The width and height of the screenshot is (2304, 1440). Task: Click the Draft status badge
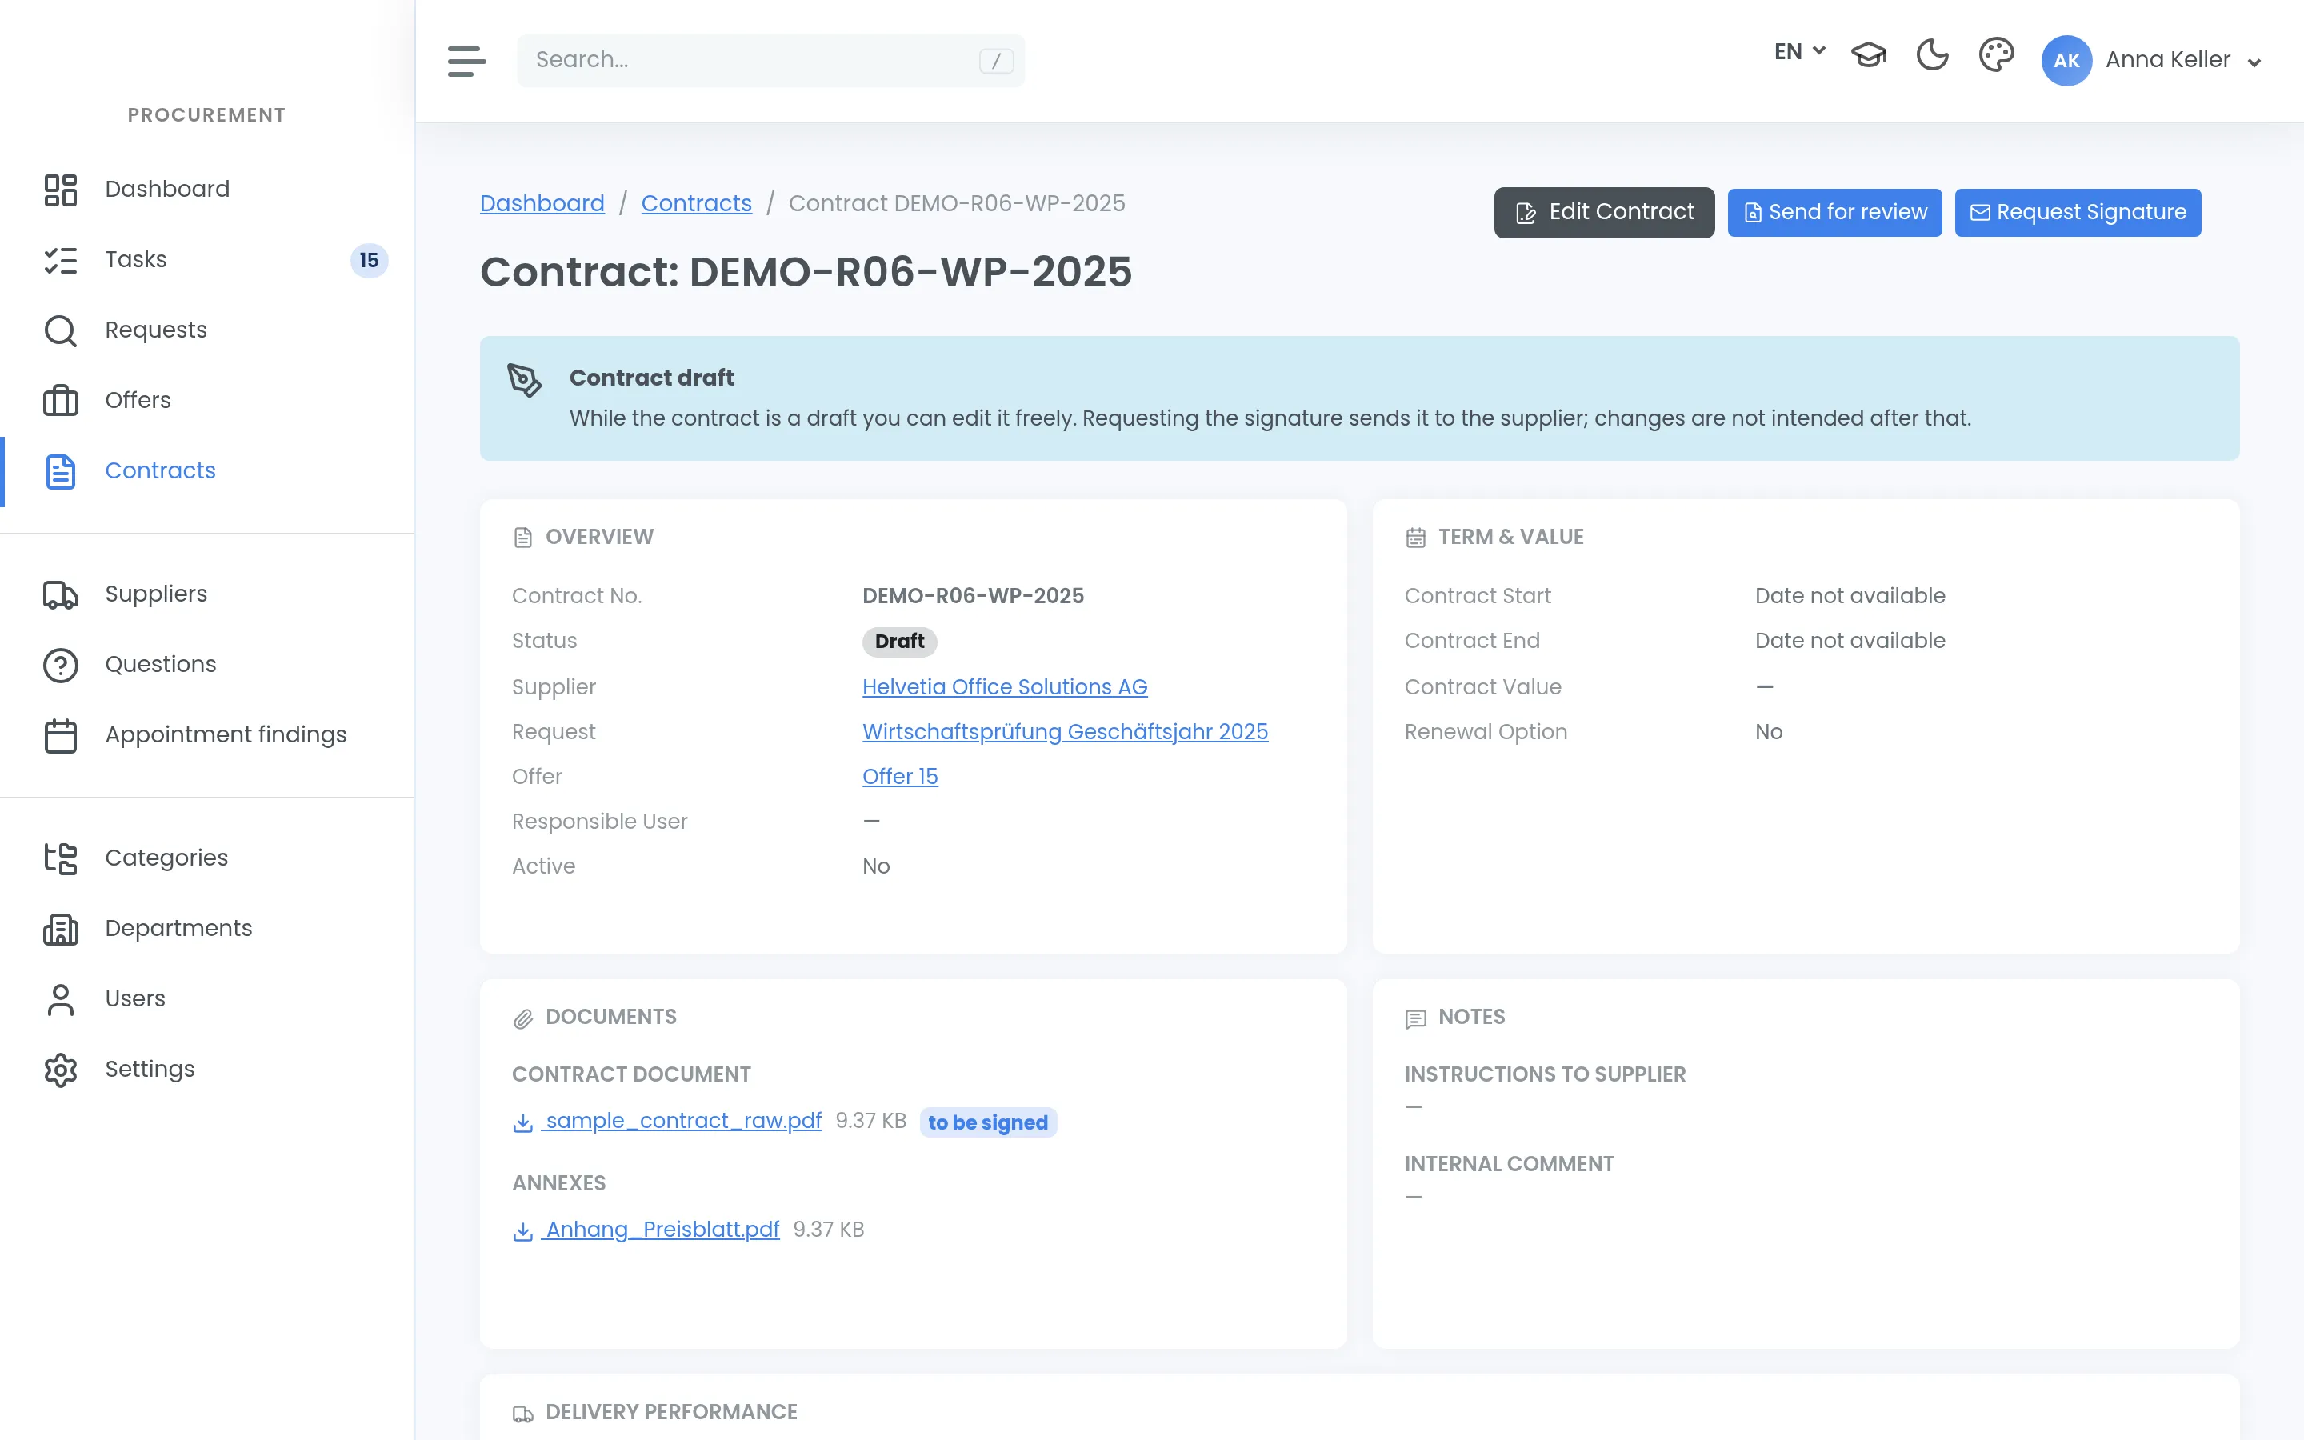(898, 641)
